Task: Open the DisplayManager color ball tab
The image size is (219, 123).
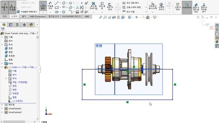Action: pos(31,25)
